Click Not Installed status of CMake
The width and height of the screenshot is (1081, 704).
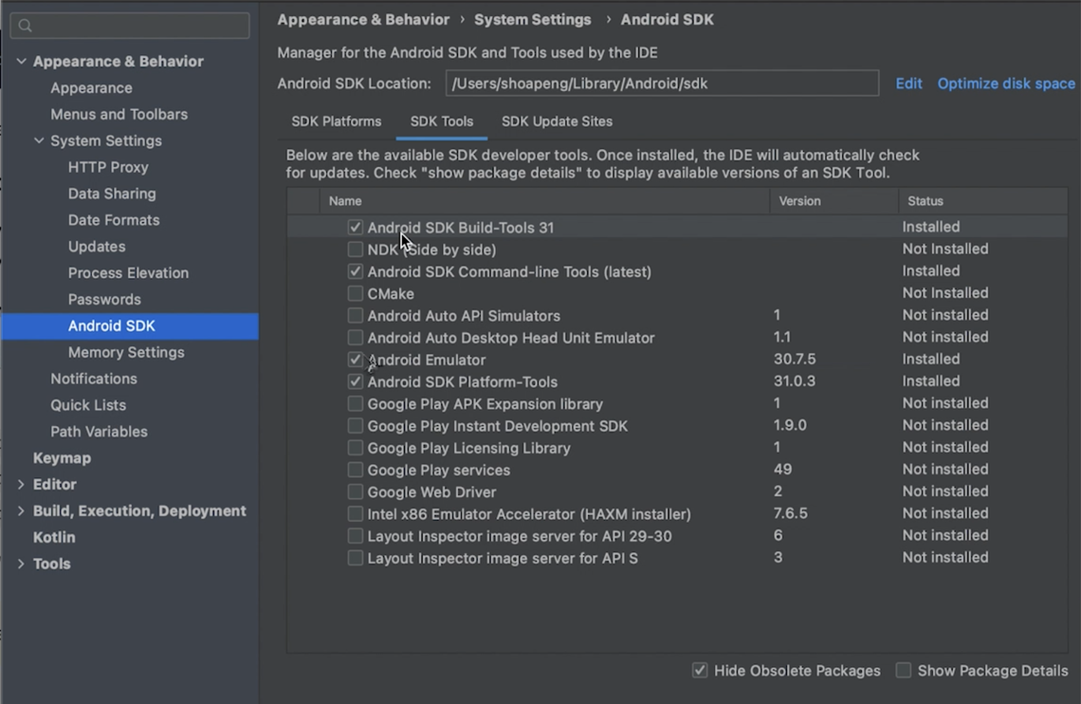coord(945,293)
